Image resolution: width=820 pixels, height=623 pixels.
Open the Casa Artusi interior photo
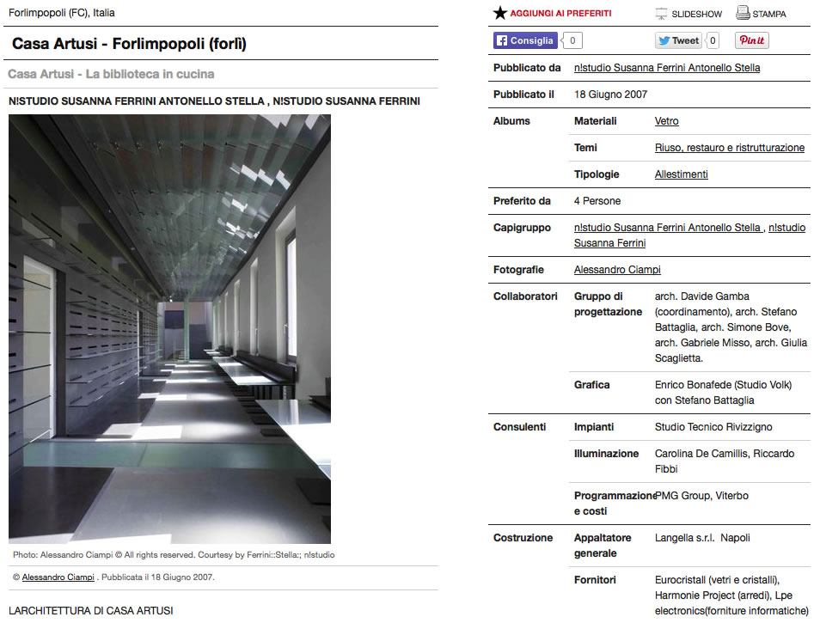[169, 329]
